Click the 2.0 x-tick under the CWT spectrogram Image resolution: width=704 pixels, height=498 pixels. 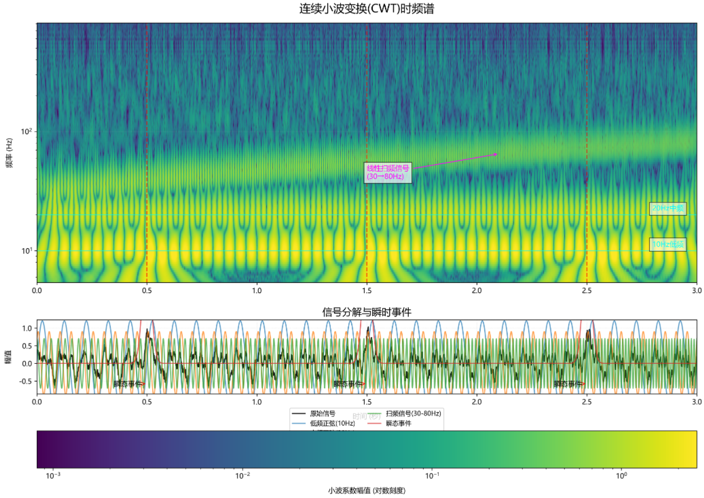coord(477,290)
